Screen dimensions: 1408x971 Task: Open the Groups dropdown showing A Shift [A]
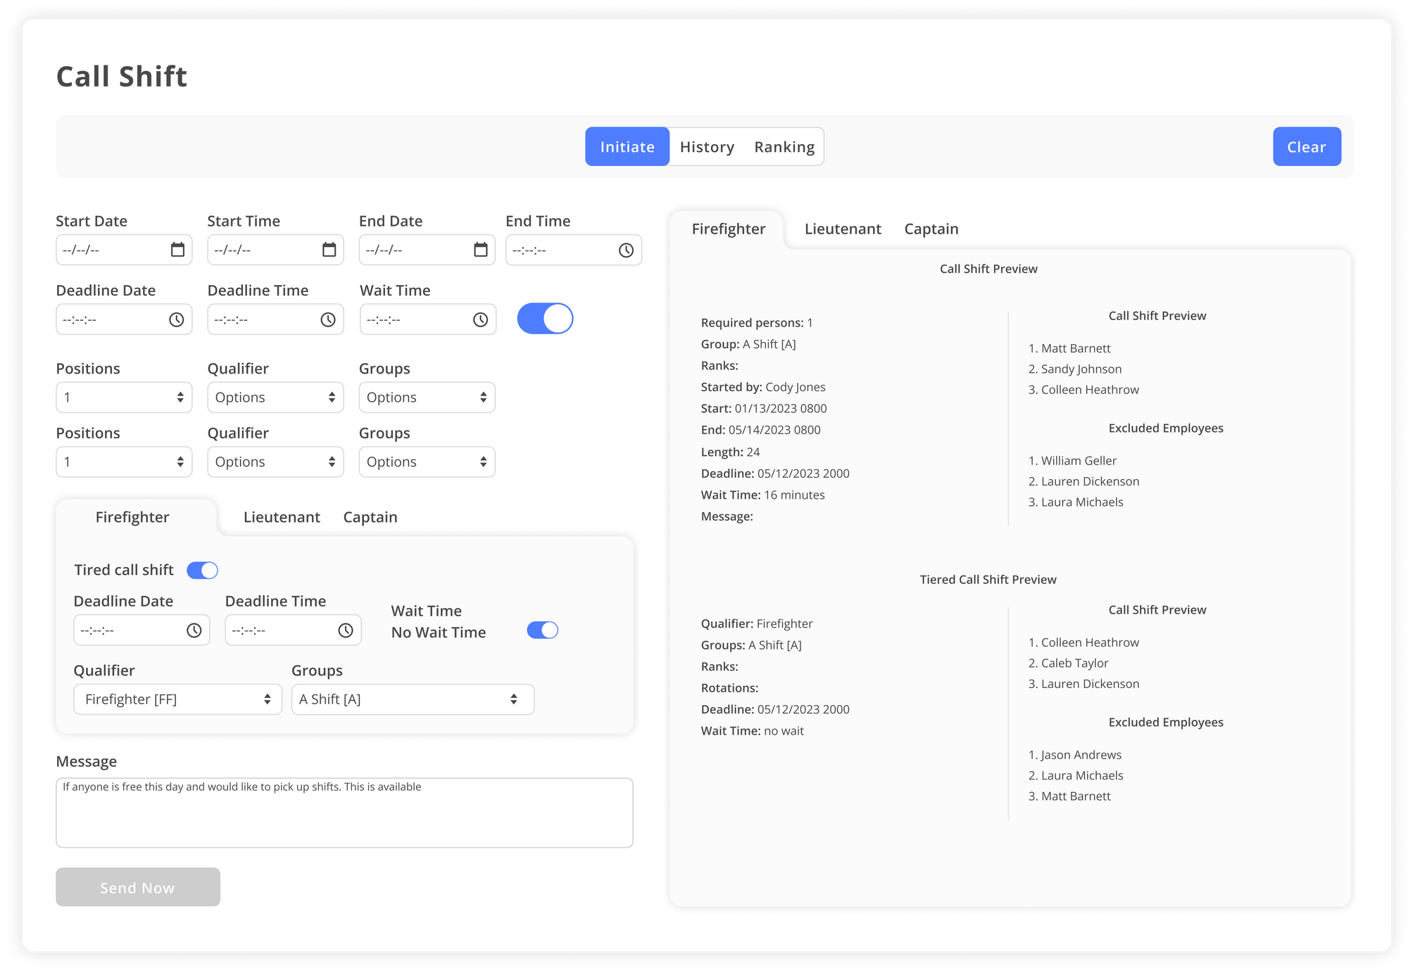(x=413, y=699)
